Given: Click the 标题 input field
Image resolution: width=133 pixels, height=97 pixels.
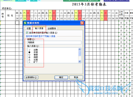Looking at the screenshot, I should click(x=54, y=43).
